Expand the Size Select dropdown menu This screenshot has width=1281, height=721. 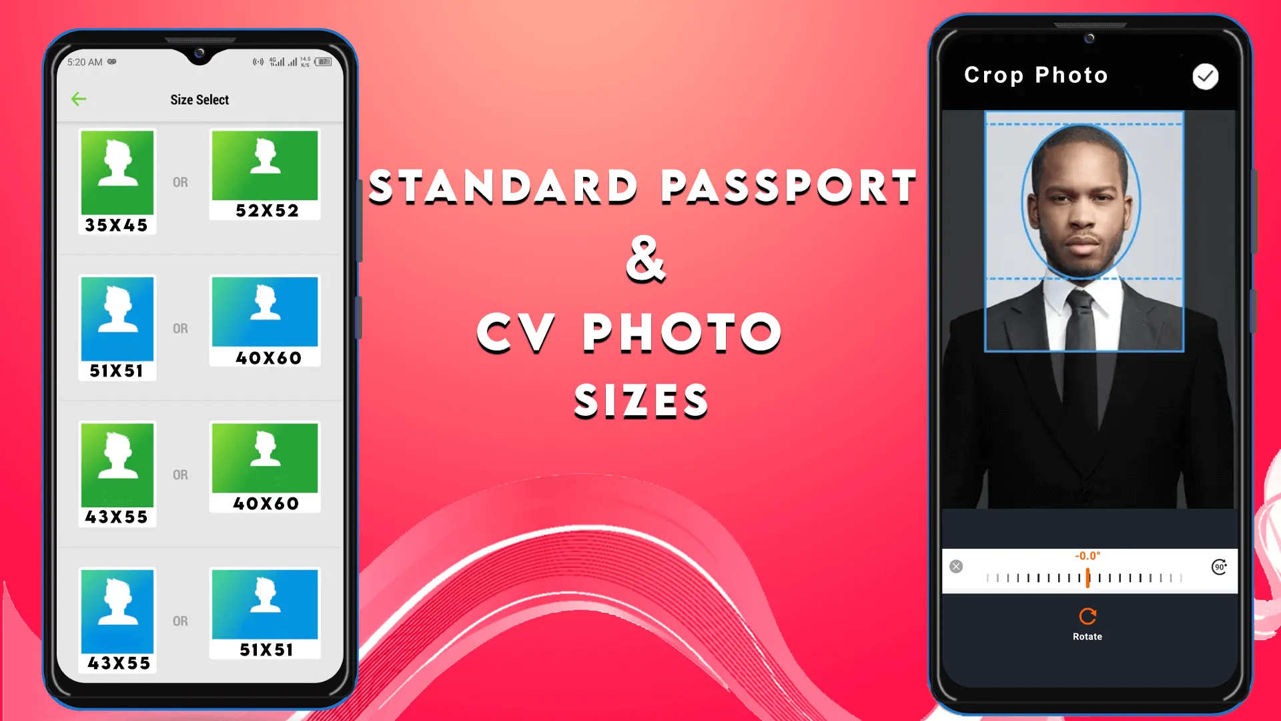click(199, 99)
